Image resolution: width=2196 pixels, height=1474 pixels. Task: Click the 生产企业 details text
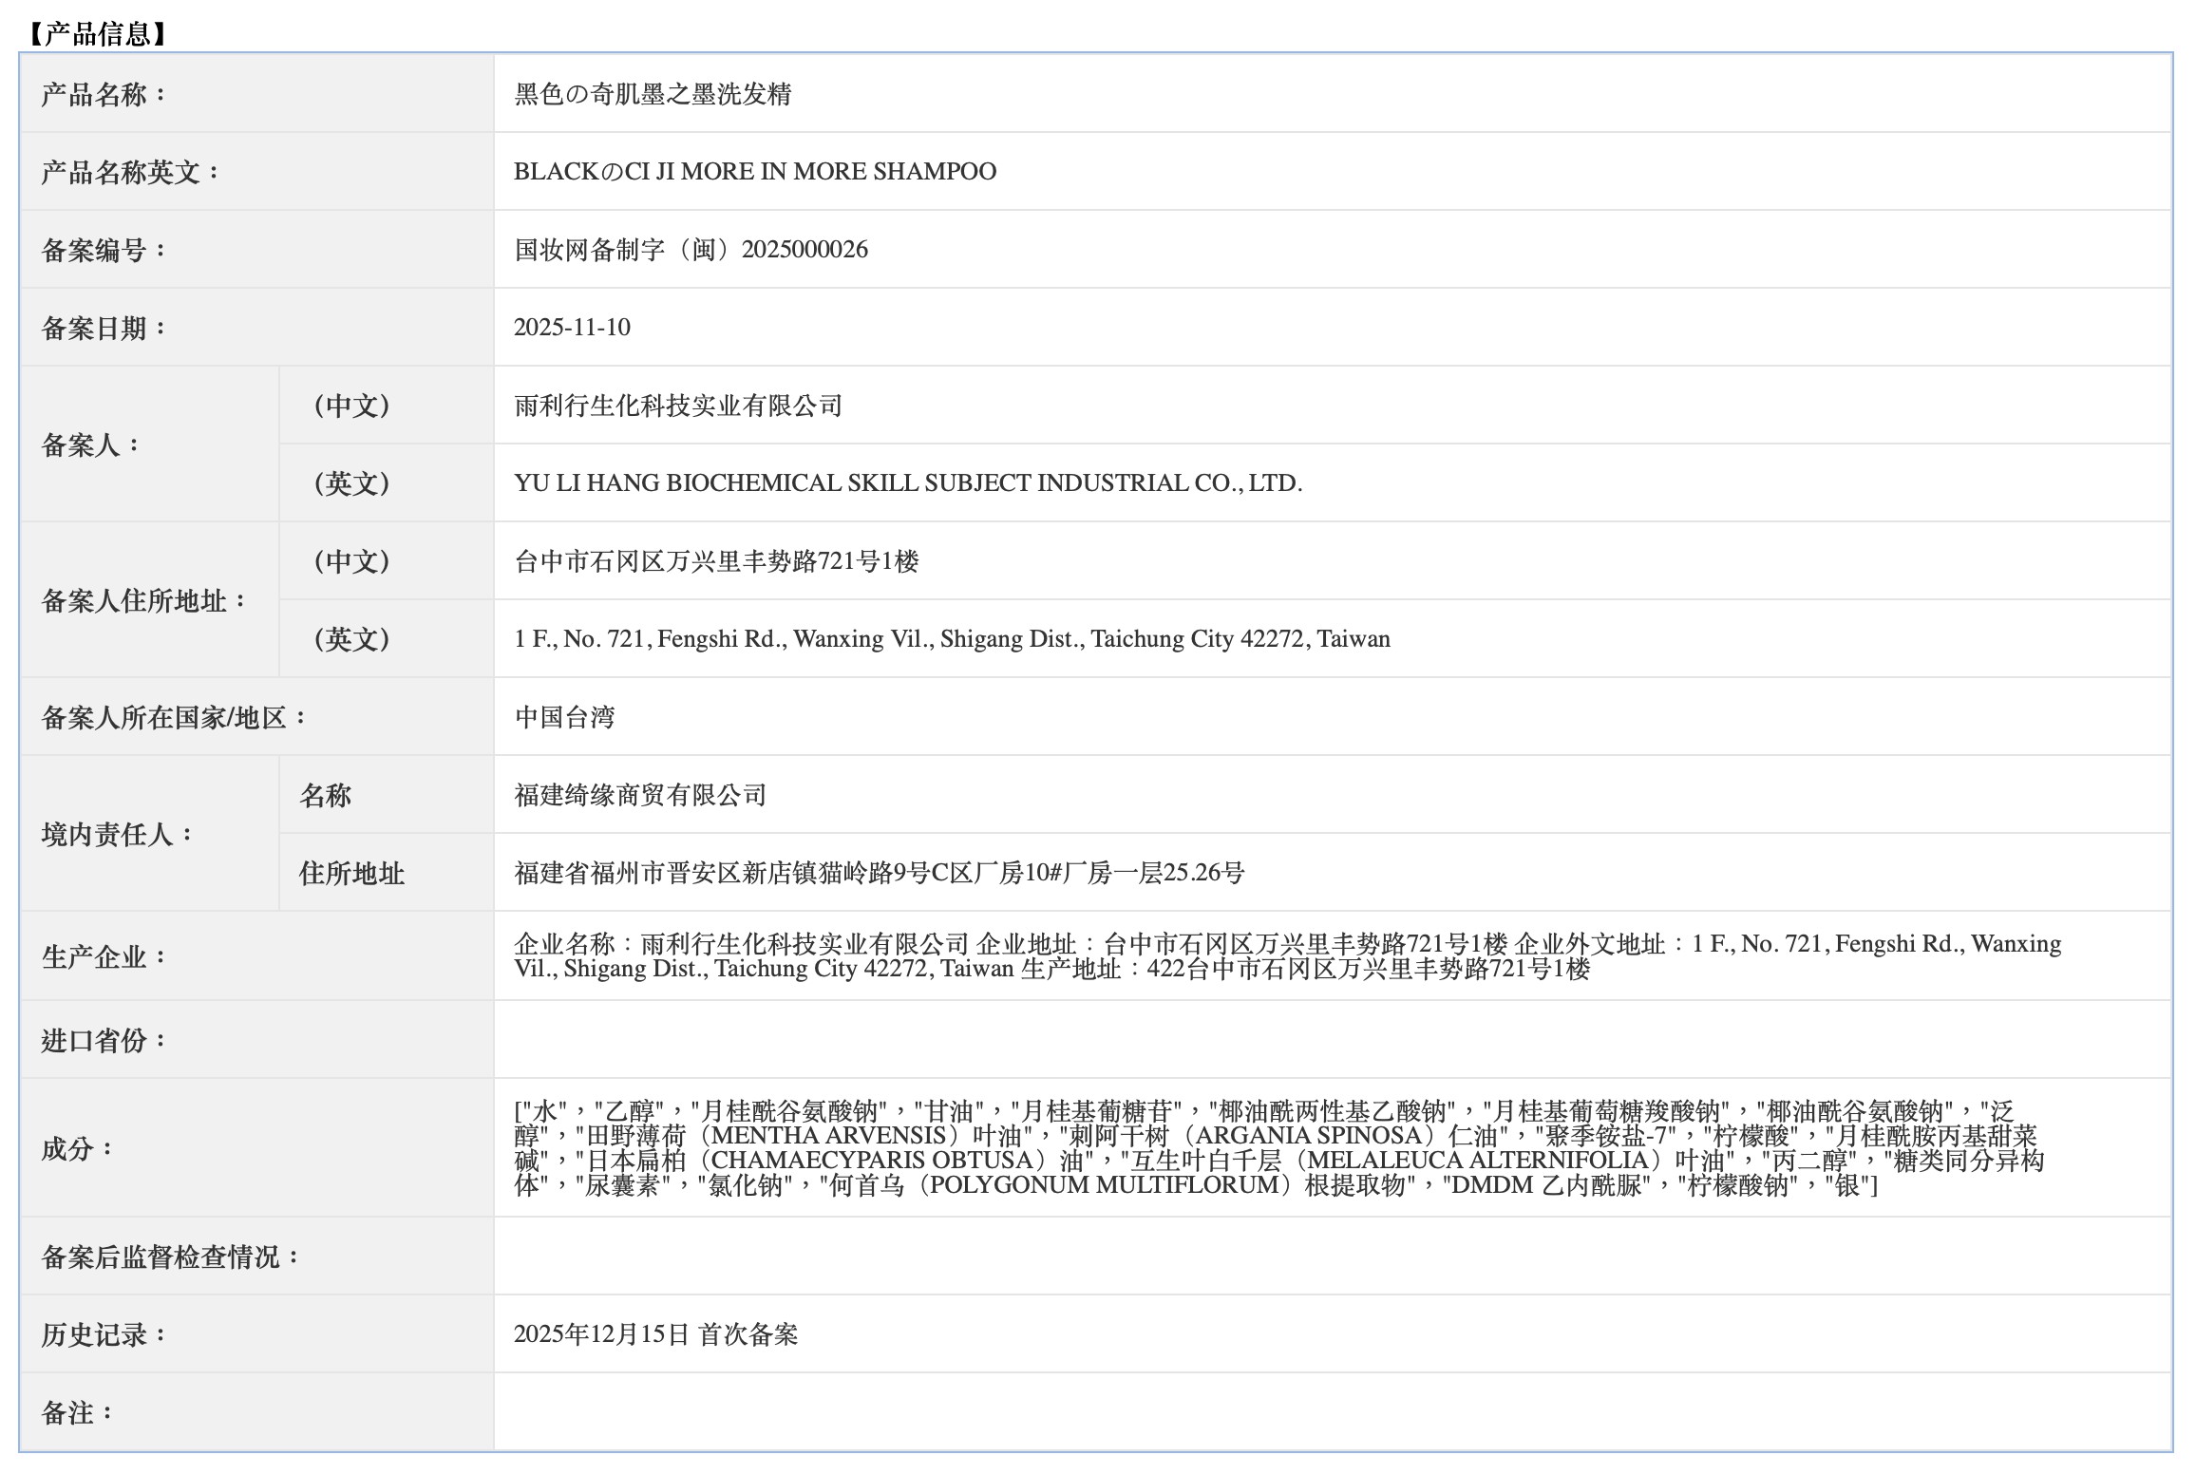tap(1287, 956)
